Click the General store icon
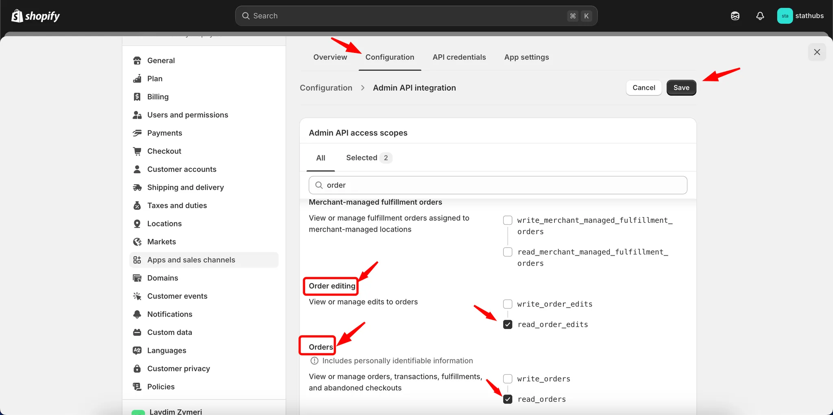 pyautogui.click(x=137, y=61)
